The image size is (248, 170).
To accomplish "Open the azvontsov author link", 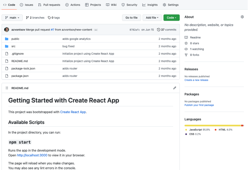I will coord(18,30).
